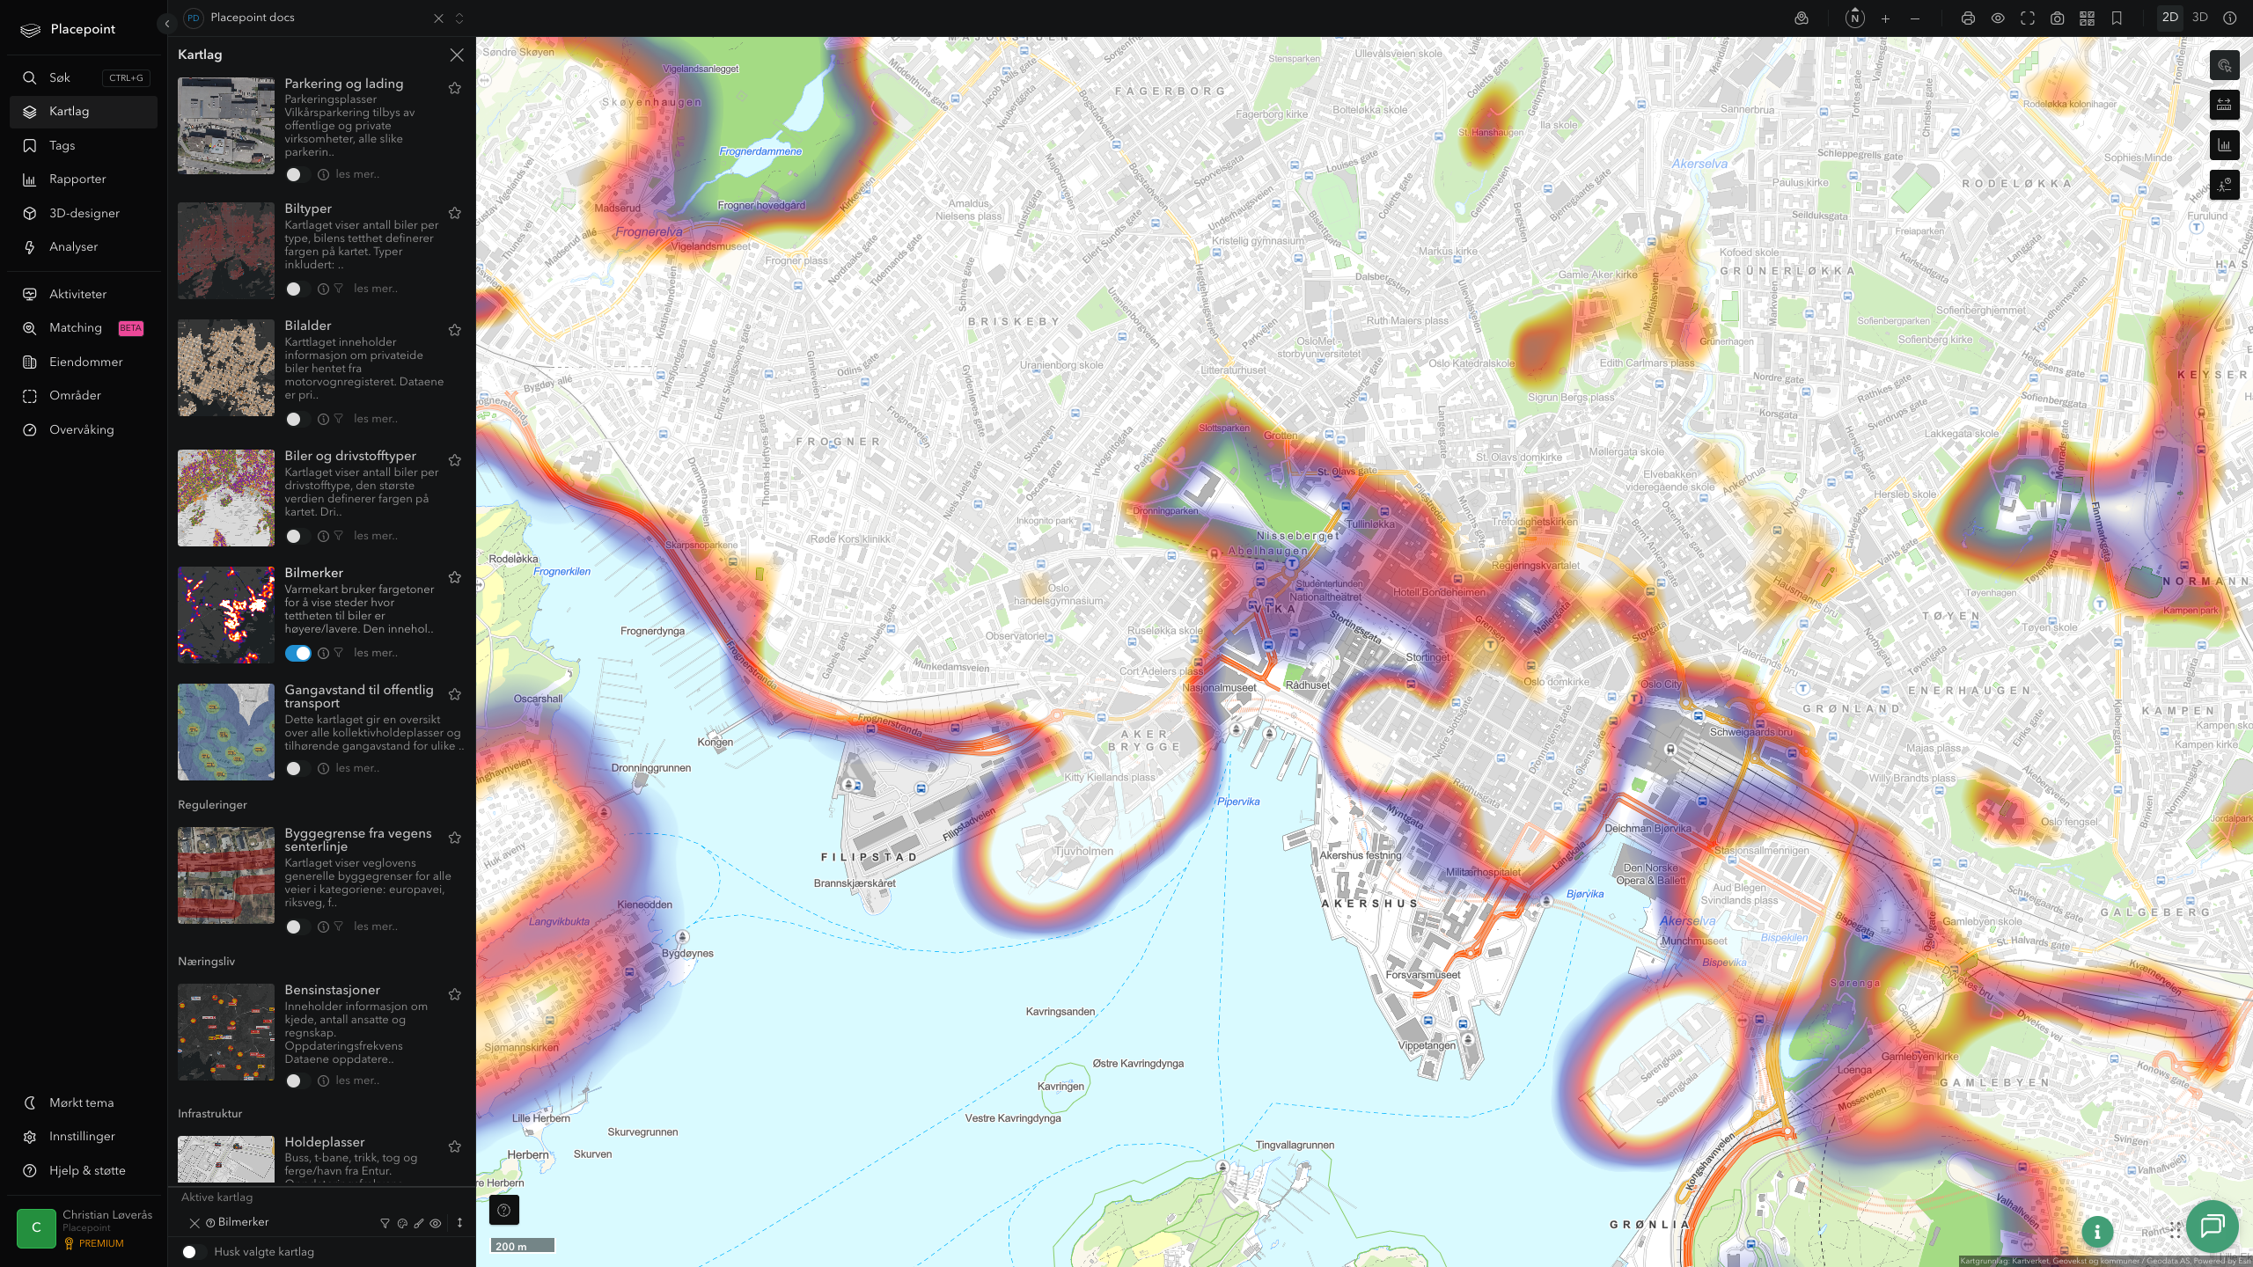This screenshot has width=2253, height=1267.
Task: Turn on Byggegrense fra vegens senterlinje
Action: (x=297, y=926)
